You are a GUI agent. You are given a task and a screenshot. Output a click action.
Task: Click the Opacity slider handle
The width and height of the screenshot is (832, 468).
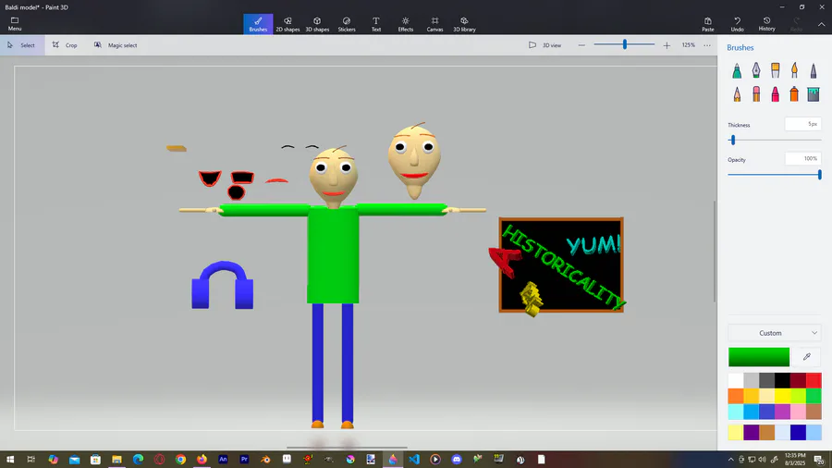(820, 175)
